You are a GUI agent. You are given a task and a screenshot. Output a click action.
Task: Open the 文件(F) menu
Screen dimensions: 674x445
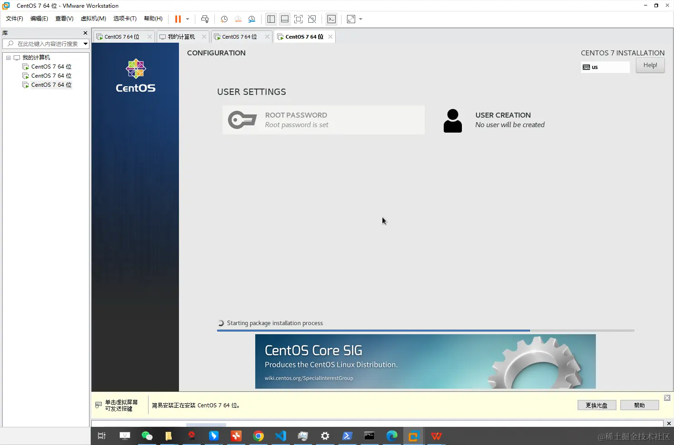tap(15, 19)
